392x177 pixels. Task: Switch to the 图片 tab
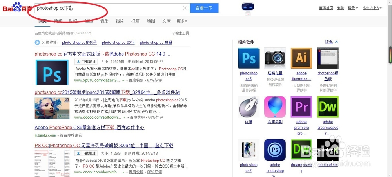[x=120, y=21]
